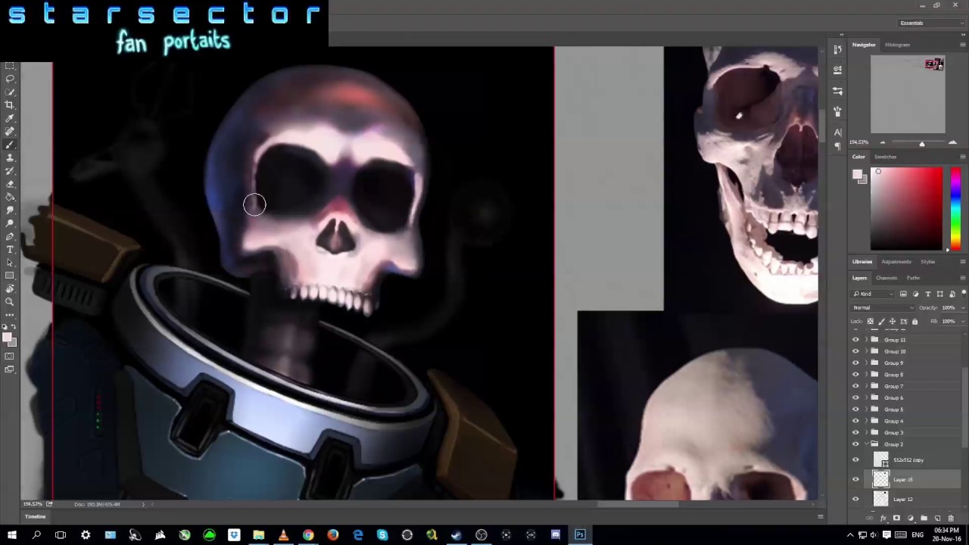Toggle visibility of Layer 12
The width and height of the screenshot is (969, 545).
pos(856,499)
